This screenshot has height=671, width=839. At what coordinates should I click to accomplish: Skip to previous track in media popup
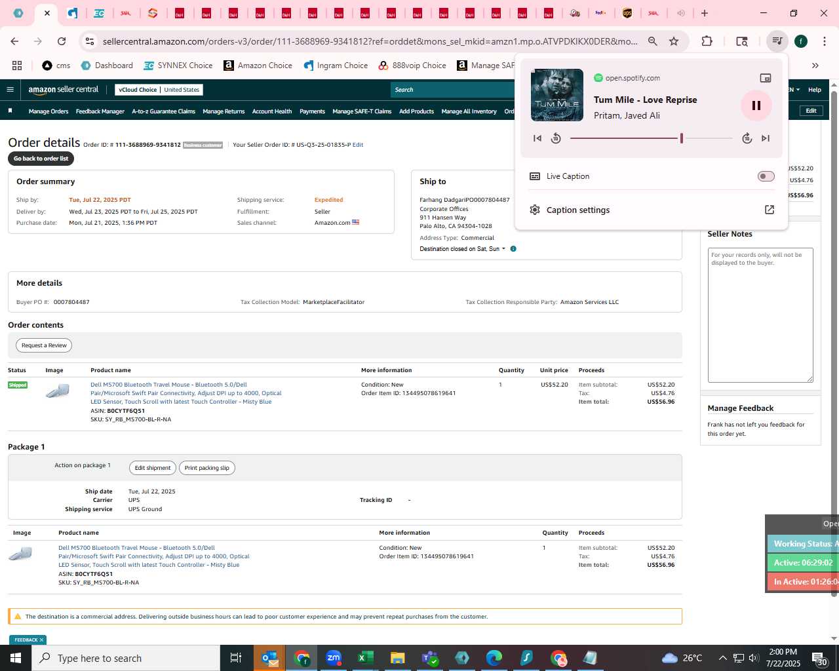537,138
